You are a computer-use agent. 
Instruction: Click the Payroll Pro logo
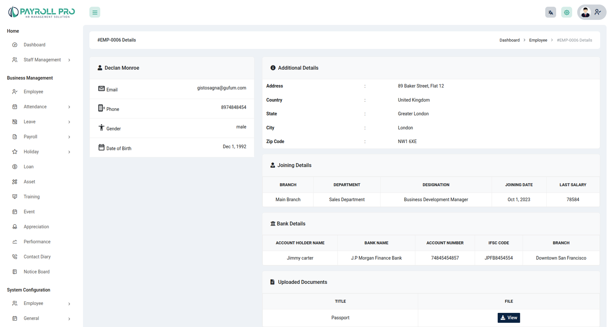pyautogui.click(x=42, y=12)
